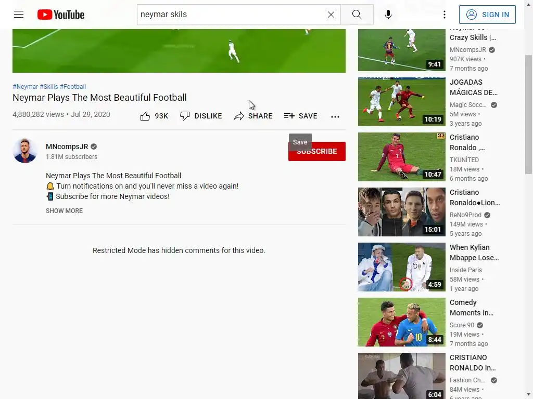The height and width of the screenshot is (399, 533).
Task: Open Inside Paris channel name
Action: coord(466,270)
